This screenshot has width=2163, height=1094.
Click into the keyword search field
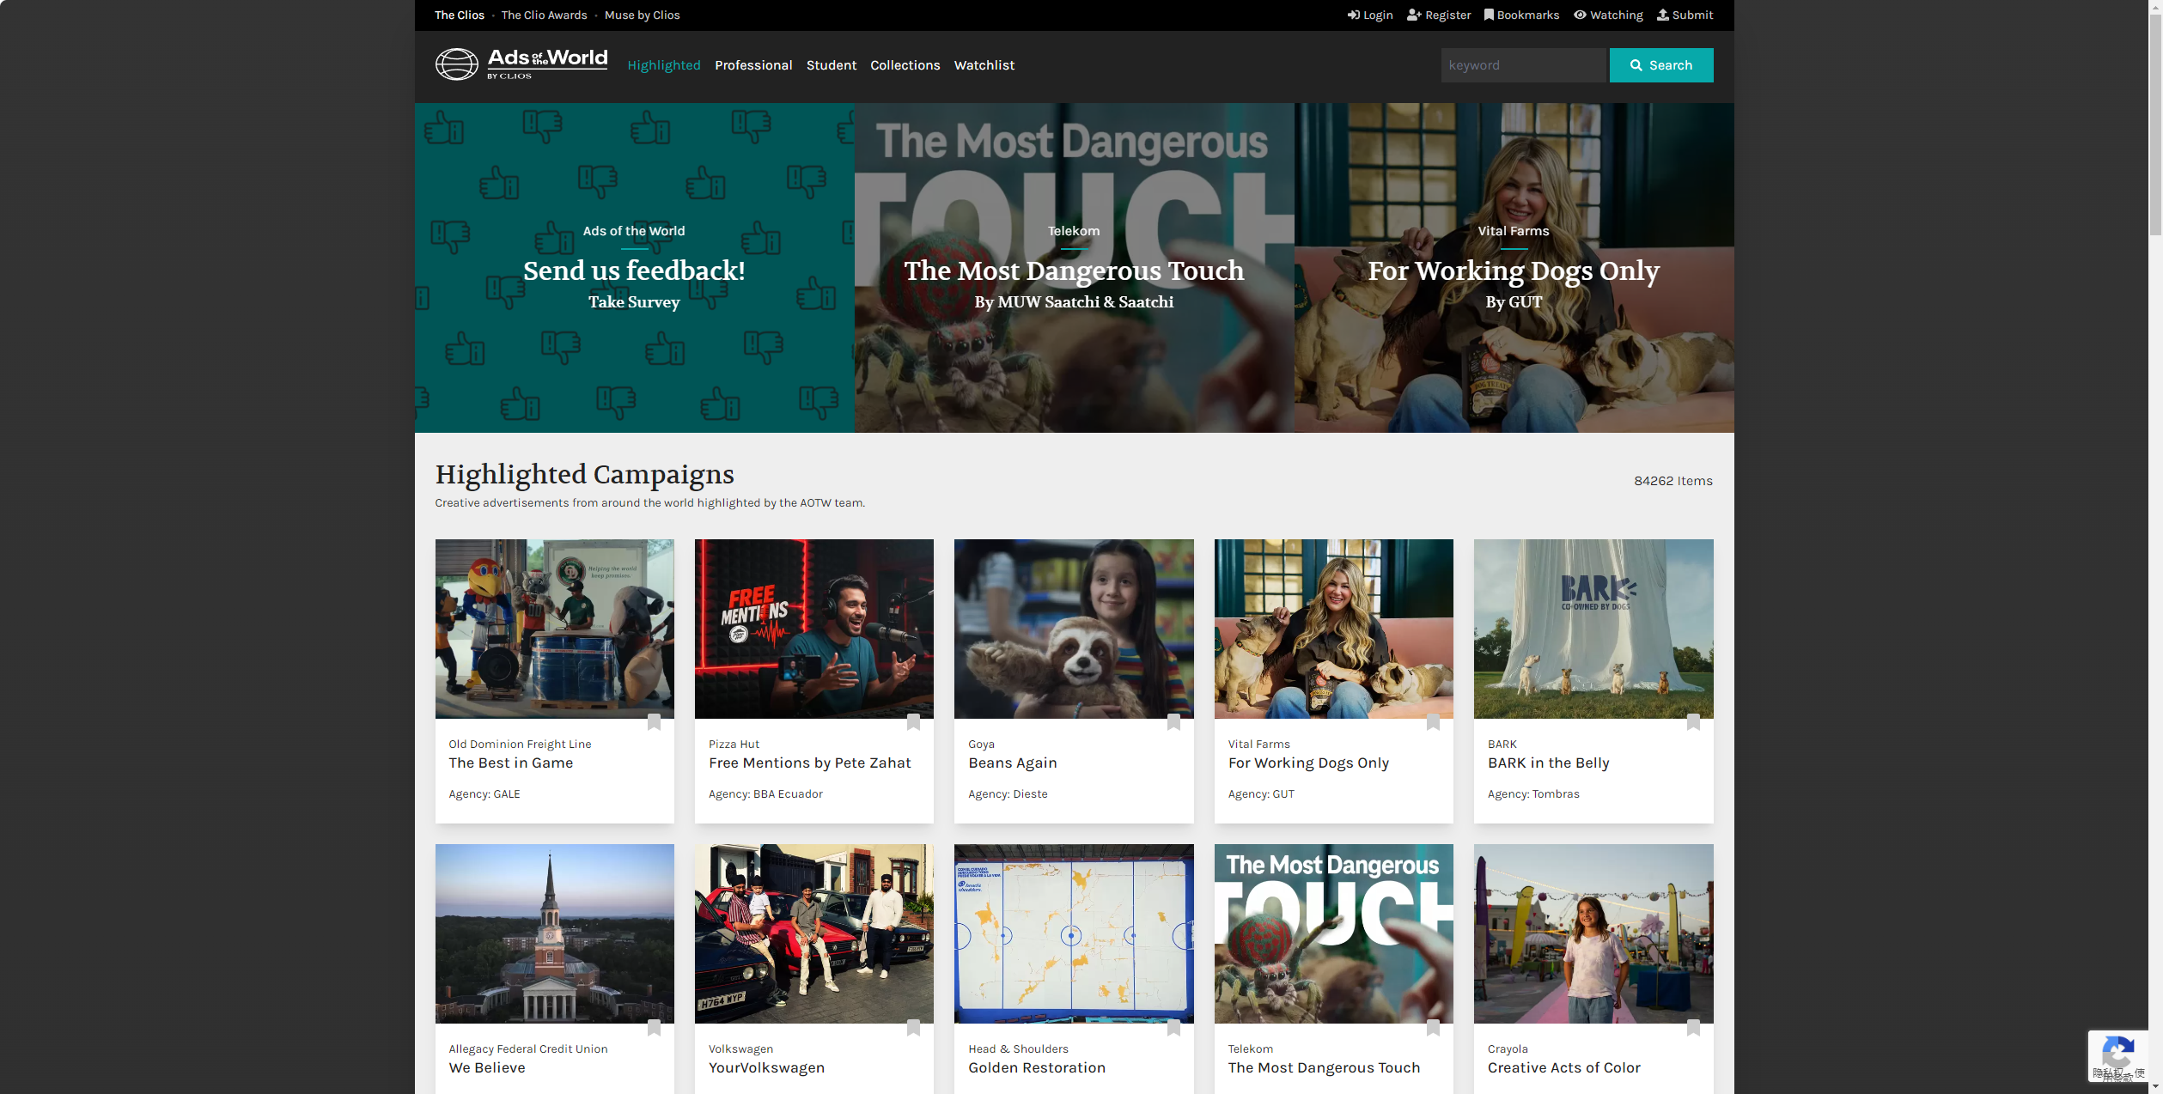point(1522,65)
